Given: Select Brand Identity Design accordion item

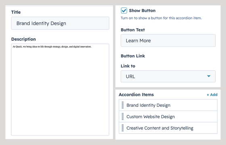Looking at the screenshot, I should pos(168,105).
